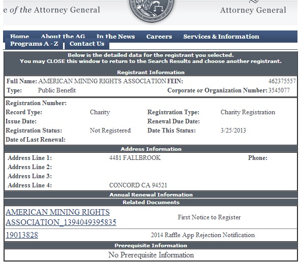This screenshot has height=262, width=299.
Task: Click the address 4481 FALLBROOK
Action: (x=135, y=158)
